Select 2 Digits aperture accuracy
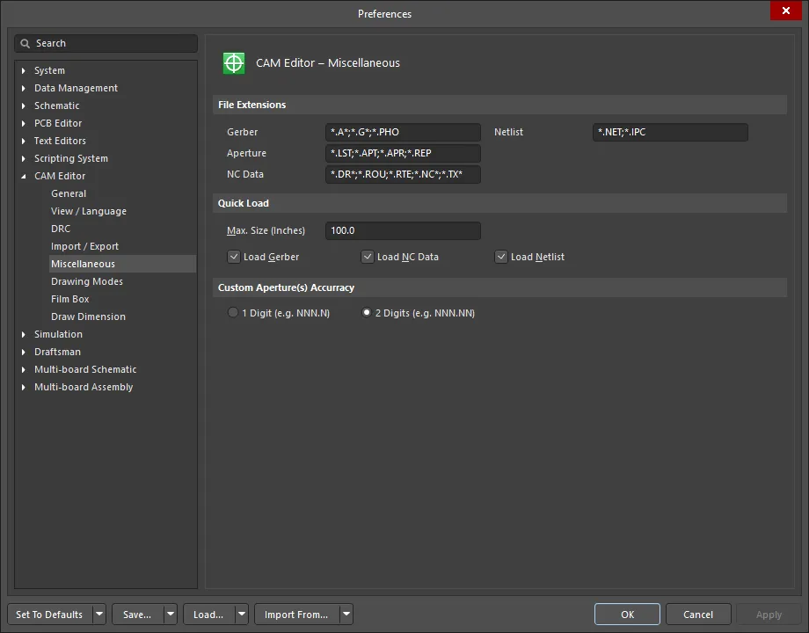This screenshot has width=809, height=633. pos(367,313)
